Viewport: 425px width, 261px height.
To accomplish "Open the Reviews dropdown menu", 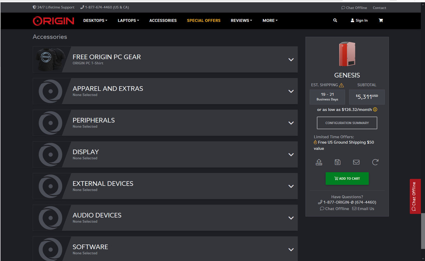I will point(241,21).
